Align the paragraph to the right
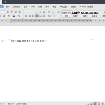Image resolution: width=105 pixels, height=105 pixels. coord(33,16)
